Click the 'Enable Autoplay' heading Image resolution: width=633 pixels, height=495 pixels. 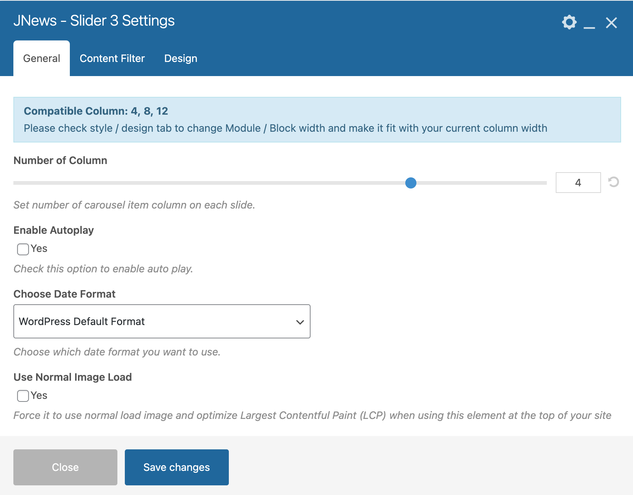point(53,230)
